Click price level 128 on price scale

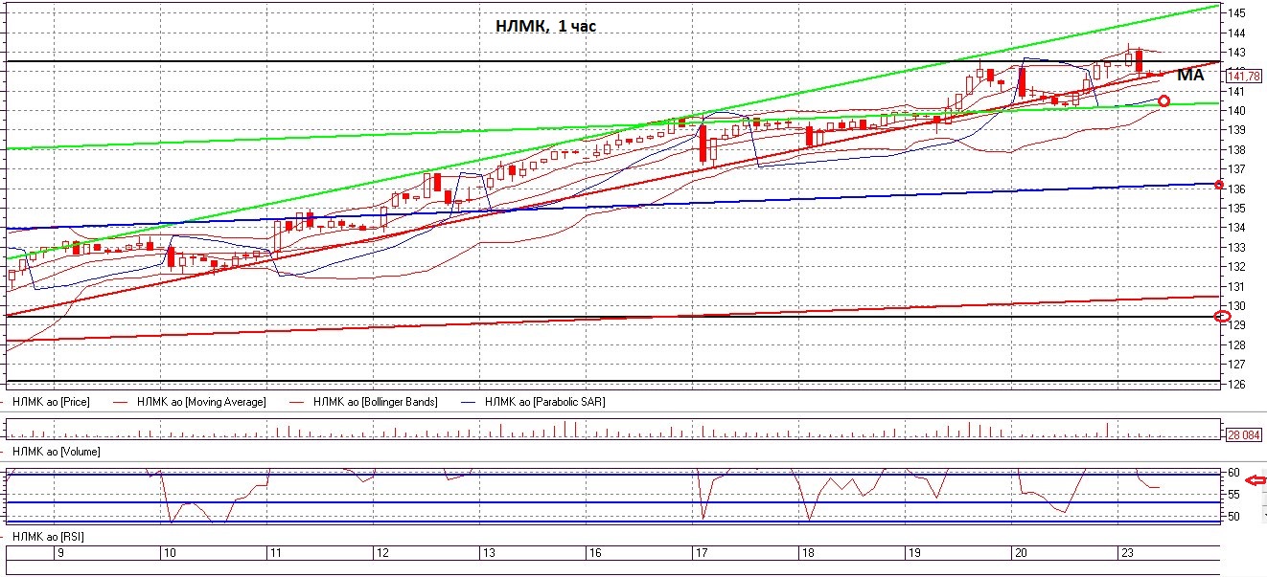pyautogui.click(x=1235, y=345)
